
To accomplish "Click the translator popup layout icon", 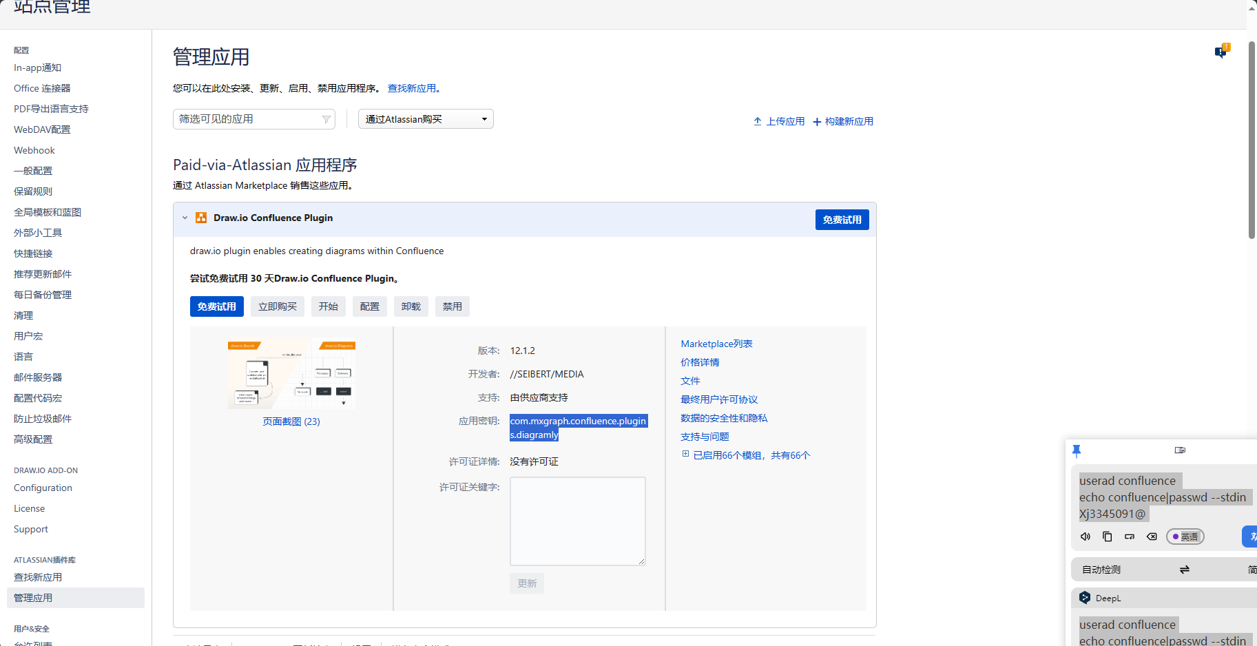I will tap(1180, 450).
